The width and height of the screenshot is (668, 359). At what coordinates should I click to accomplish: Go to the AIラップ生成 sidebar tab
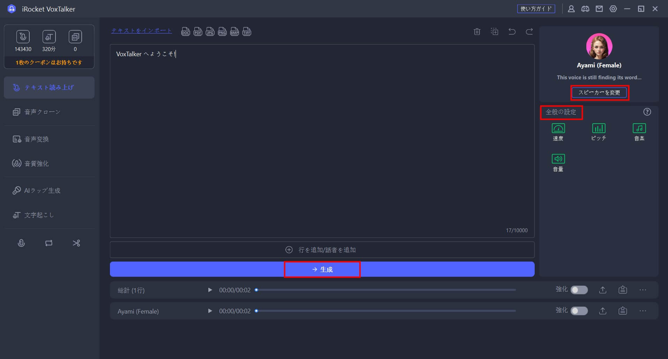point(49,191)
